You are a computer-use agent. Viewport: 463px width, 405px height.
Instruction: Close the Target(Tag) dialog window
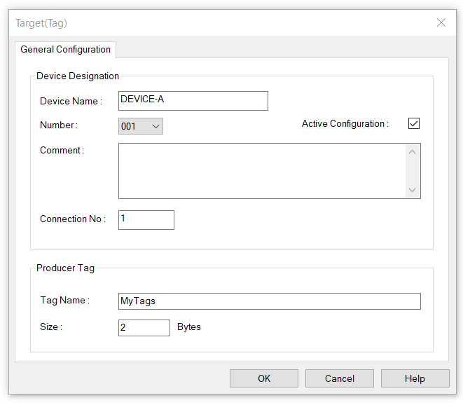[x=441, y=22]
